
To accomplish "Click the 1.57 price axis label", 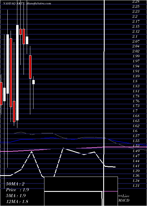I will pos(136,136).
